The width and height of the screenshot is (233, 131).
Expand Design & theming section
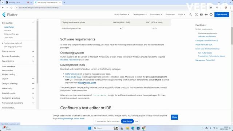33,84
